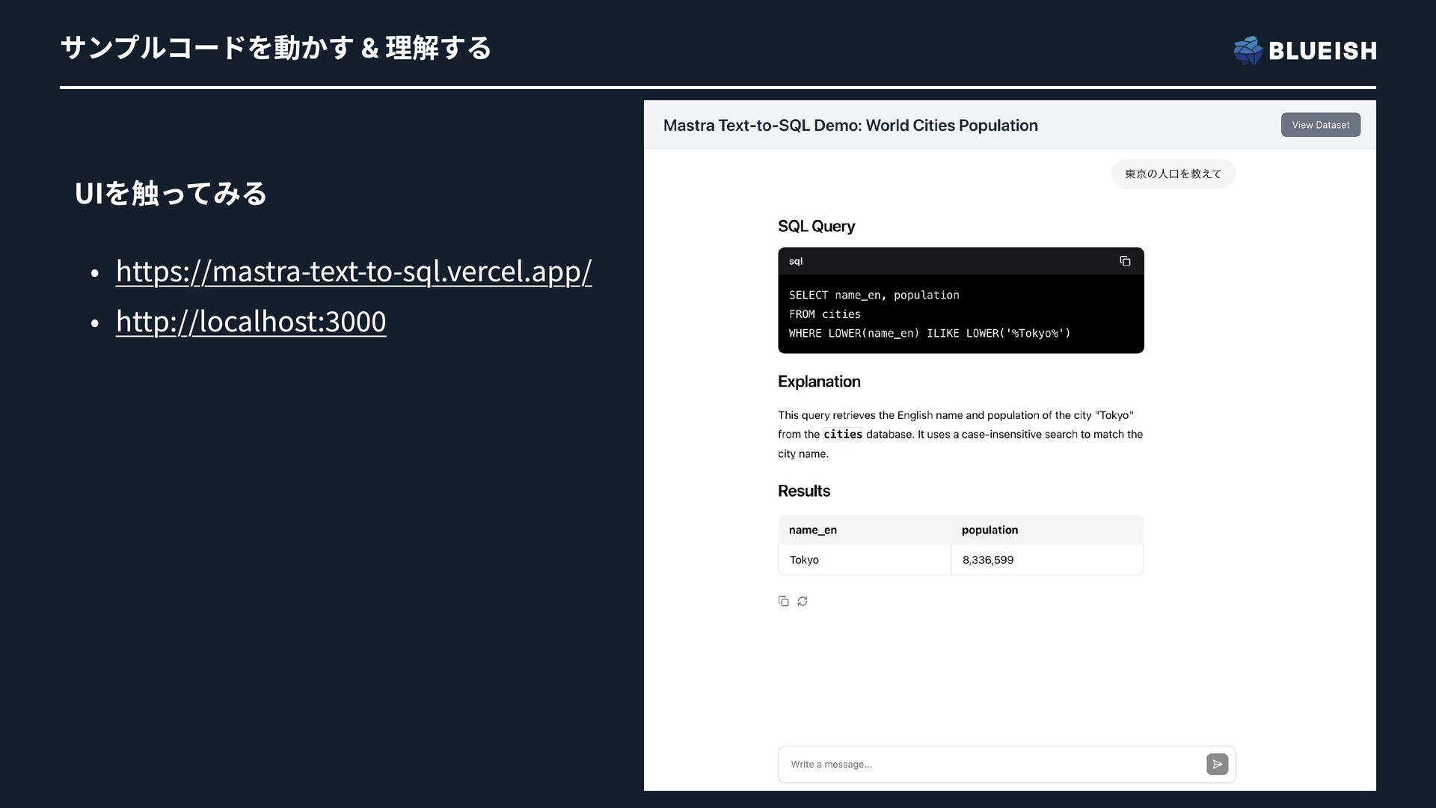Click the population column header
Image resolution: width=1436 pixels, height=808 pixels.
[989, 530]
